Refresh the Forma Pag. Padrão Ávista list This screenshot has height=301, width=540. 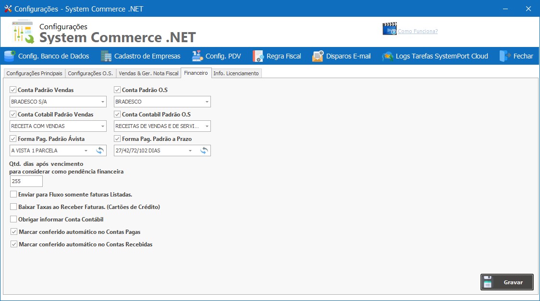point(100,150)
